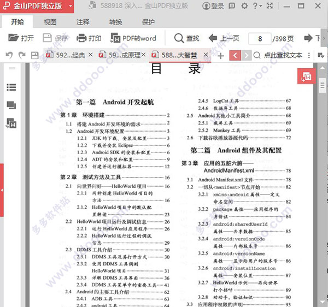Go to previous page with 上一页
The height and width of the screenshot is (307, 328).
coord(224,38)
